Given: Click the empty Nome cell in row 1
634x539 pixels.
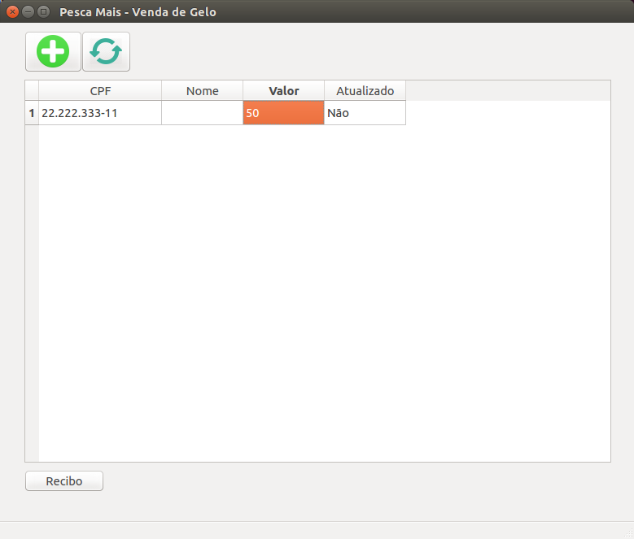Looking at the screenshot, I should pos(202,113).
